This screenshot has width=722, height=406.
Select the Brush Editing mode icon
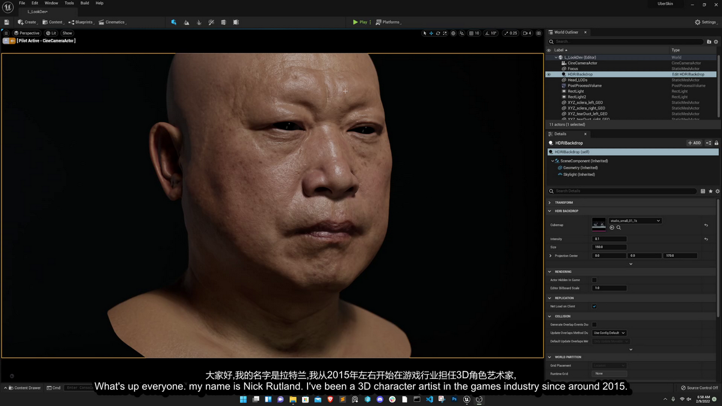coord(236,22)
